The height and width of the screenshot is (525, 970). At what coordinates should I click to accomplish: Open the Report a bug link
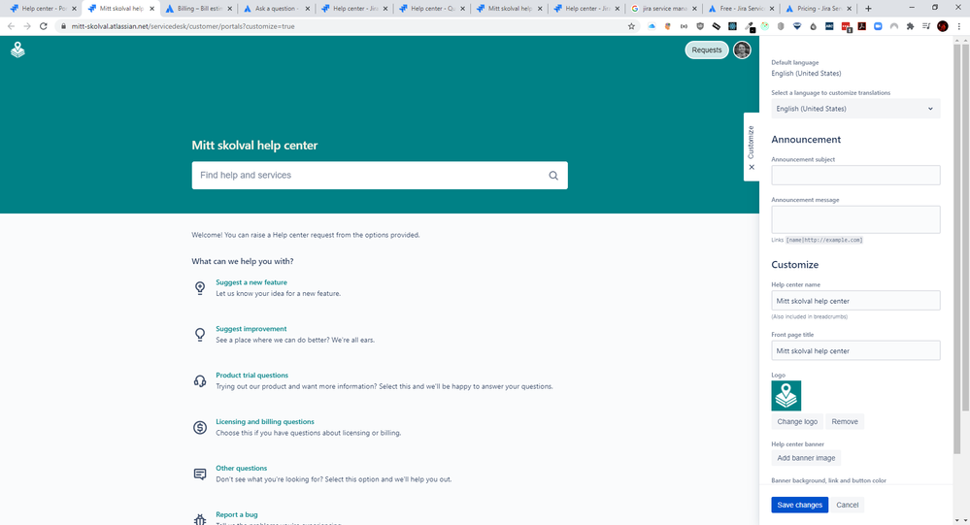click(x=236, y=514)
